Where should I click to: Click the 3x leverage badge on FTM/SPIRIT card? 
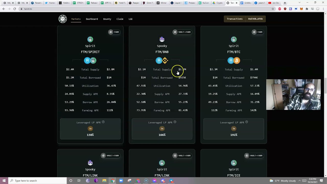point(90,129)
